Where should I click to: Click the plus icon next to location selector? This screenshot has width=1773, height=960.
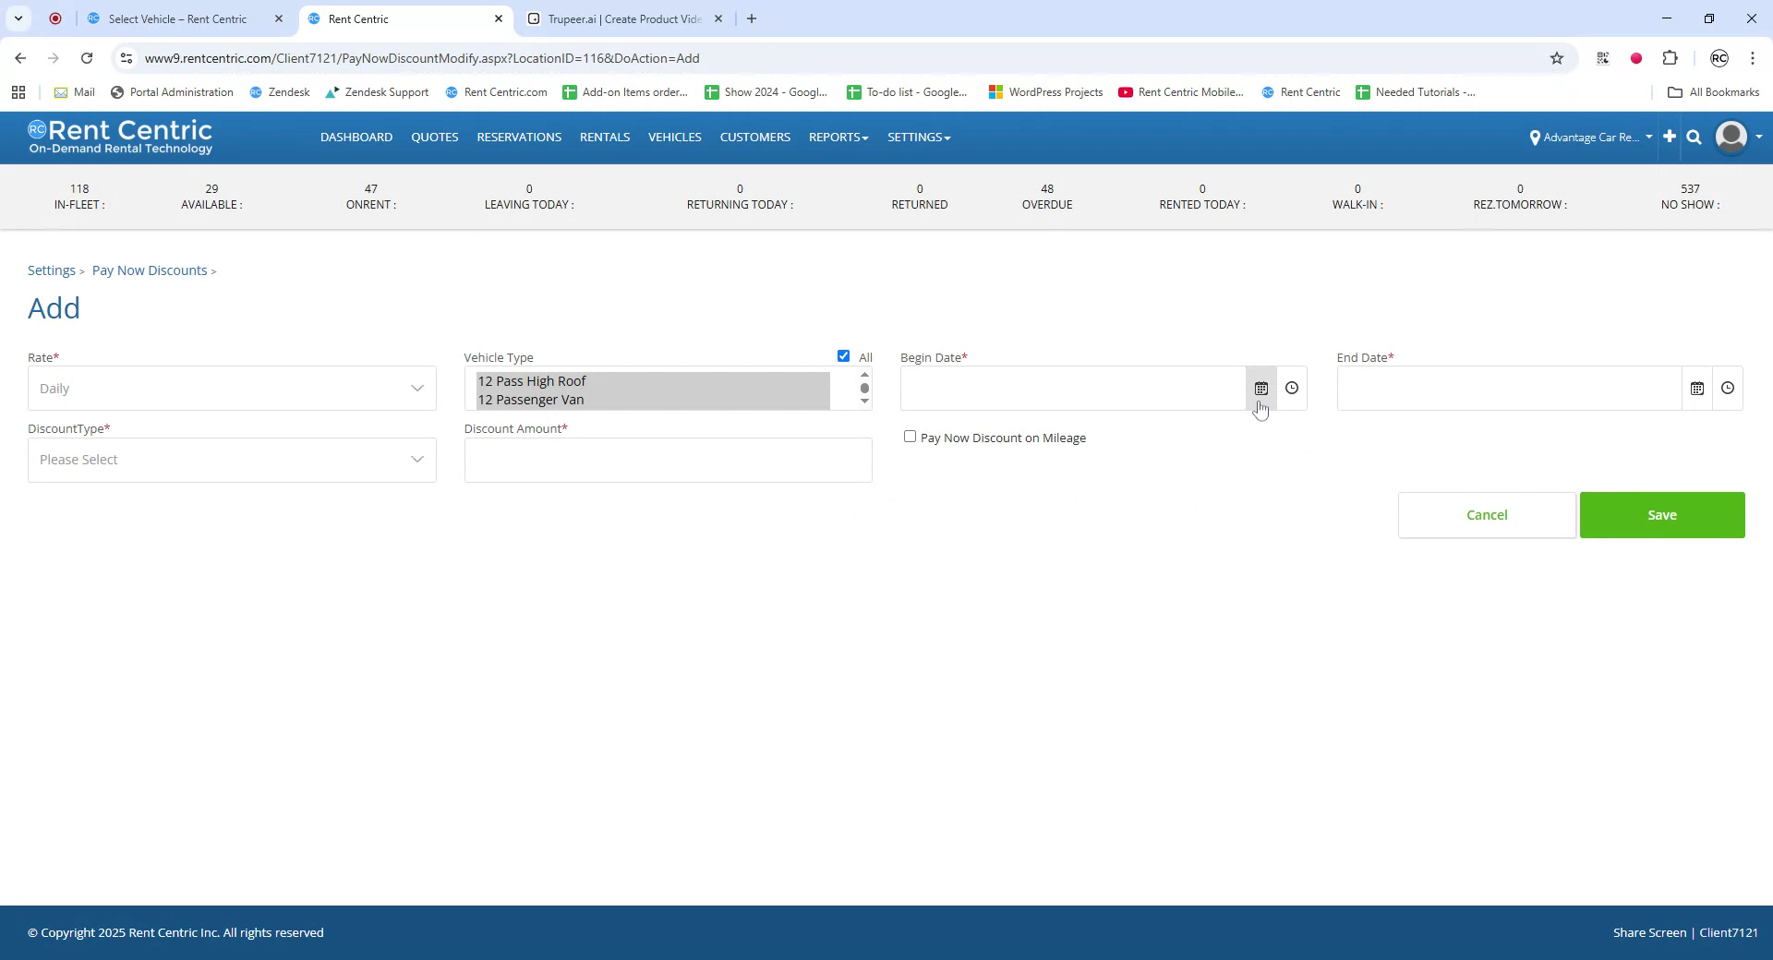1669,137
